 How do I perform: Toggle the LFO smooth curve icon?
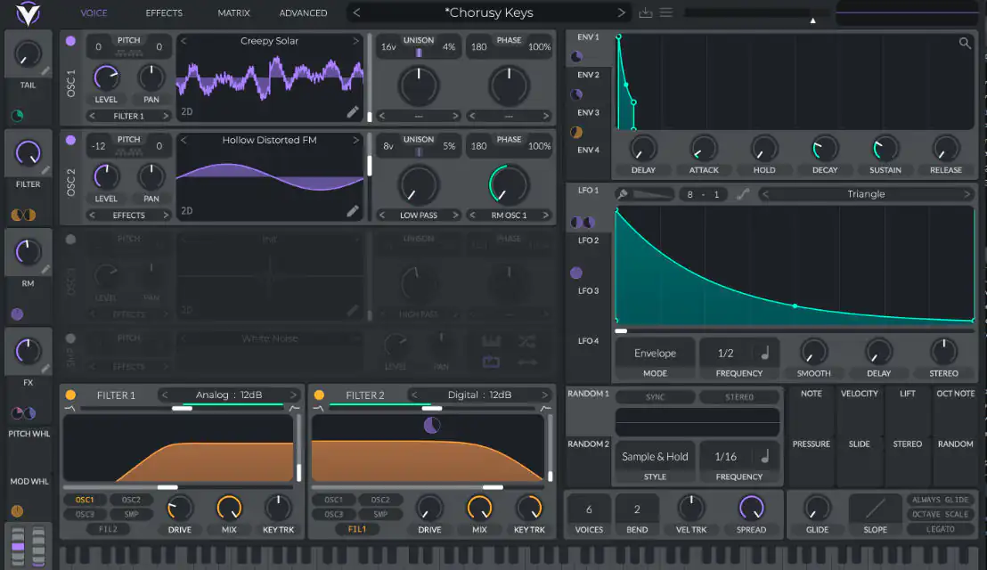click(743, 194)
